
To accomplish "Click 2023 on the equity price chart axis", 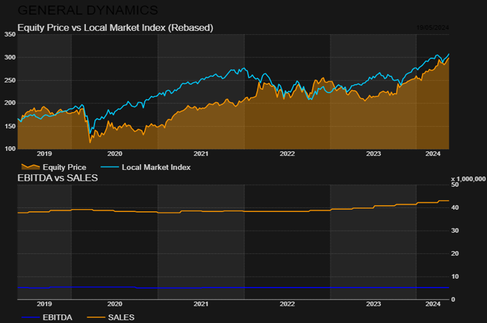I will coord(373,153).
